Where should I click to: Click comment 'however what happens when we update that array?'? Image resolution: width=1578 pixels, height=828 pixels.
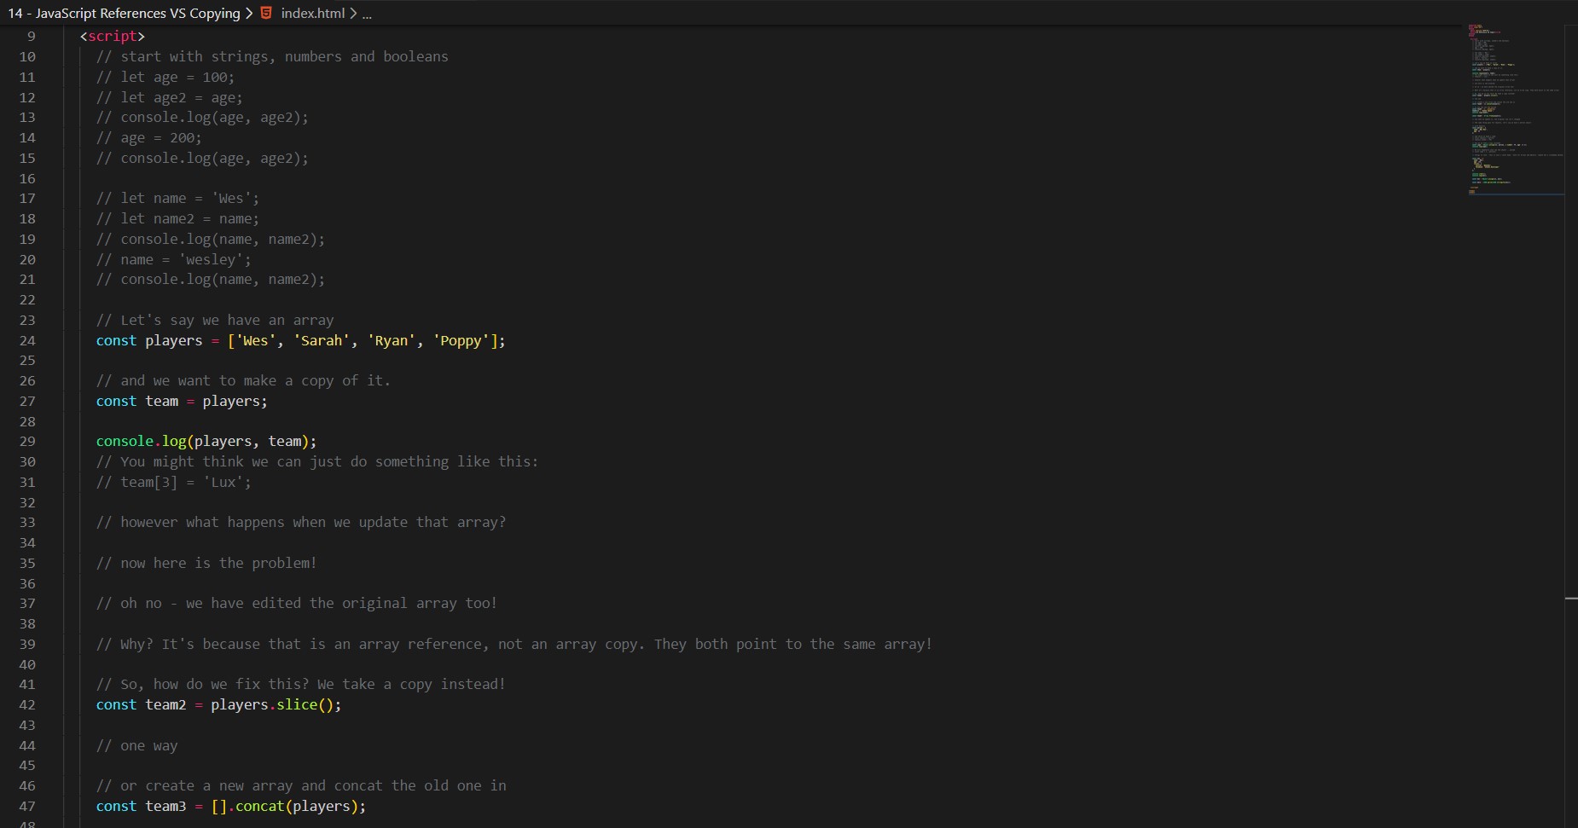coord(301,522)
